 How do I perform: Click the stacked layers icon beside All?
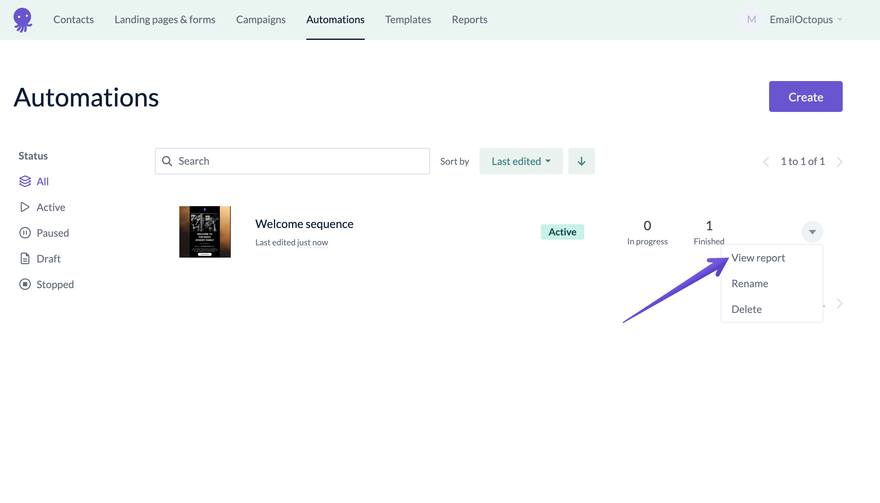pyautogui.click(x=25, y=181)
